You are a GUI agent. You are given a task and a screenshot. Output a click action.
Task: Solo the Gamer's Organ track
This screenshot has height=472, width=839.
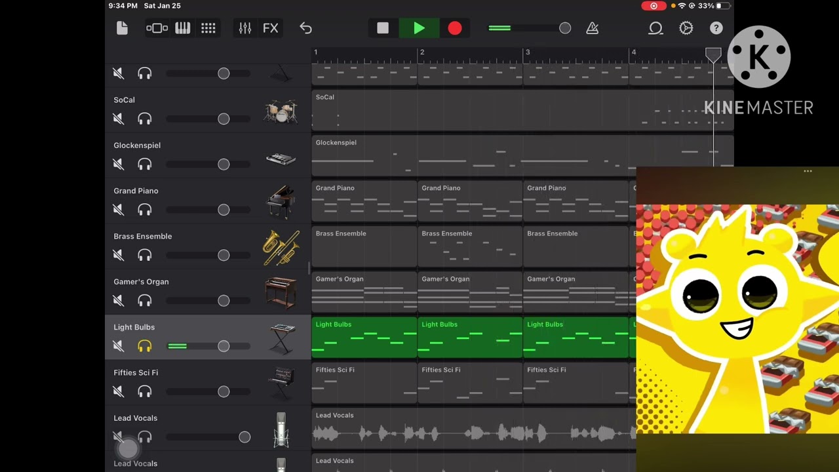point(145,300)
